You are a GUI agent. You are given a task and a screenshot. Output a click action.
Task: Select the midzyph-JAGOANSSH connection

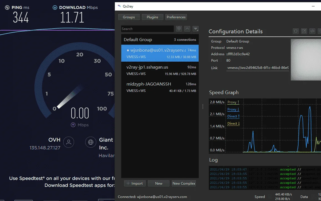point(160,87)
